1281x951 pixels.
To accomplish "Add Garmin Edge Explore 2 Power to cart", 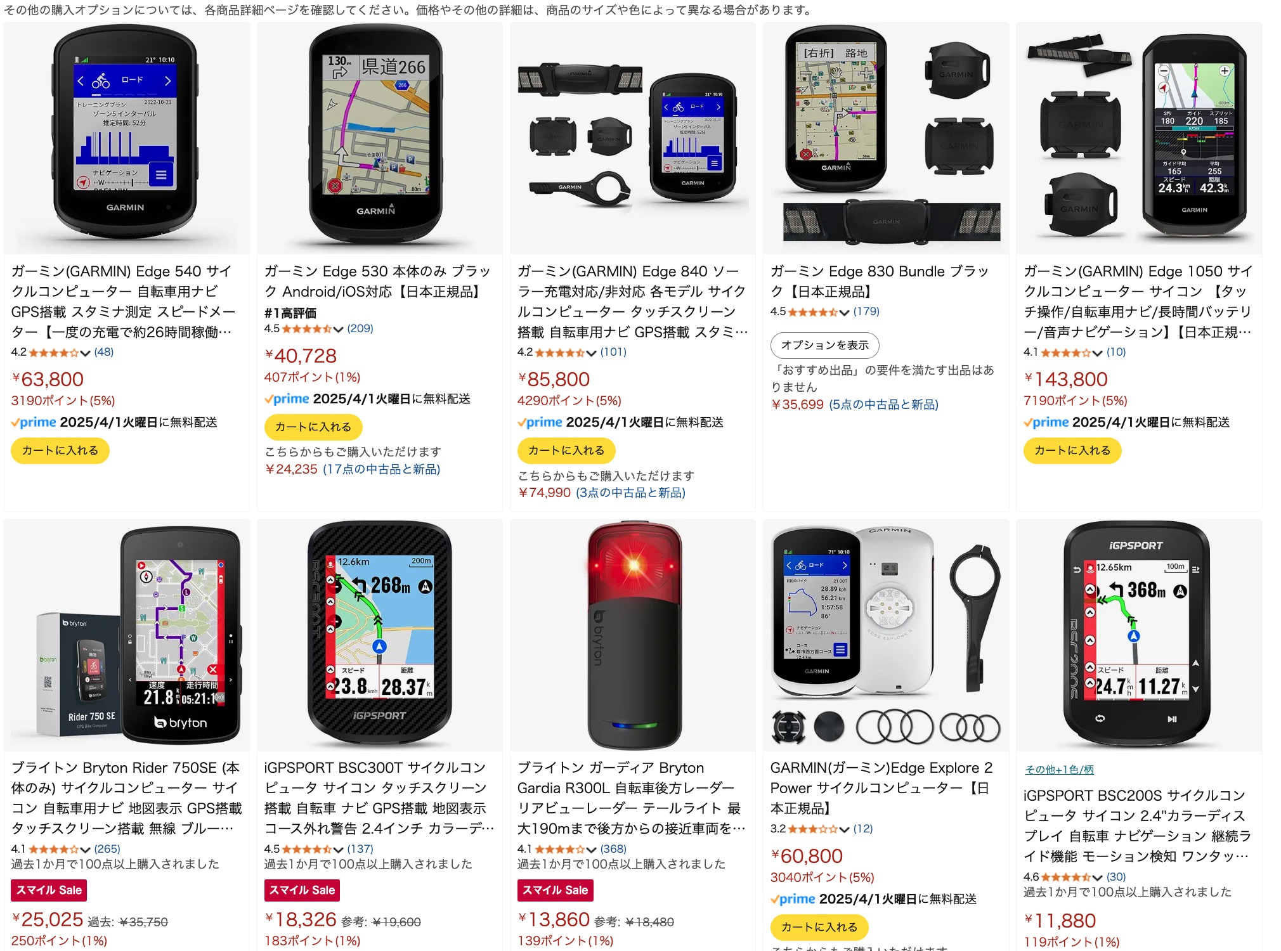I will click(x=819, y=927).
